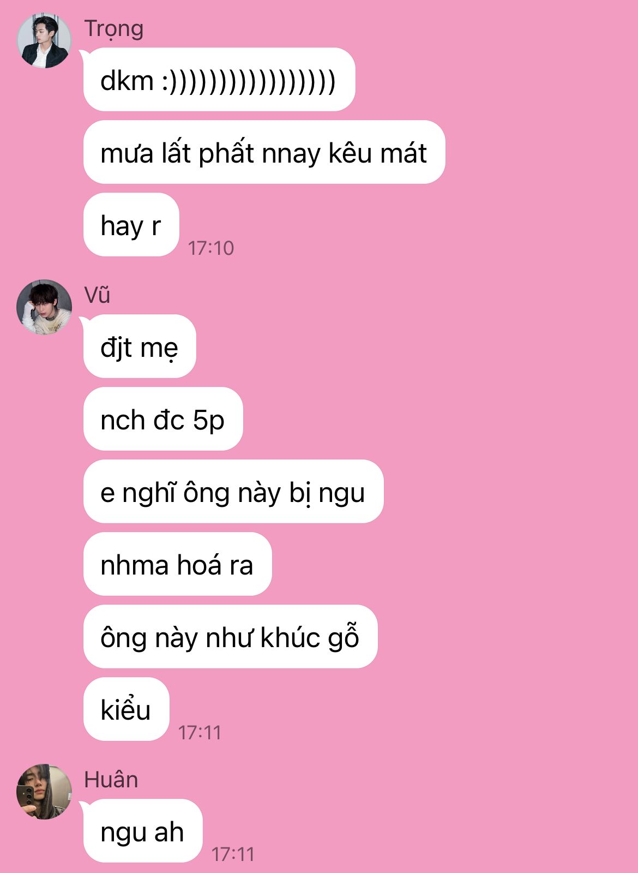Viewport: 638px width, 873px height.
Task: Select the 'e nghĩ ông này bị ngu' message
Action: click(x=233, y=492)
